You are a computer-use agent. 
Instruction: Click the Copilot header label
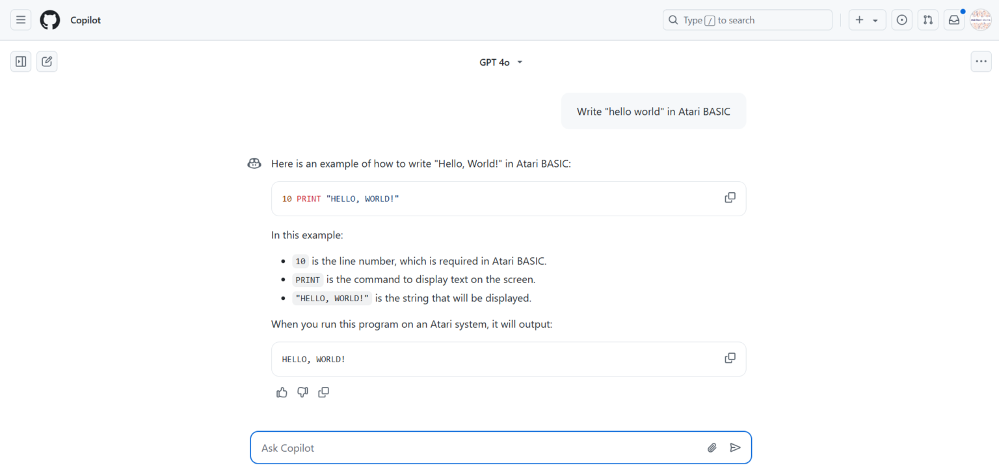[85, 20]
